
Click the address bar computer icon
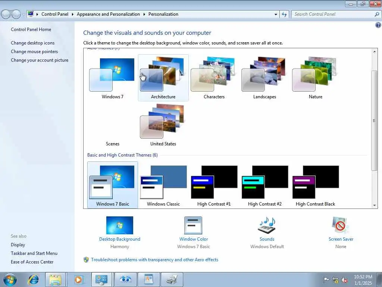pyautogui.click(x=31, y=14)
